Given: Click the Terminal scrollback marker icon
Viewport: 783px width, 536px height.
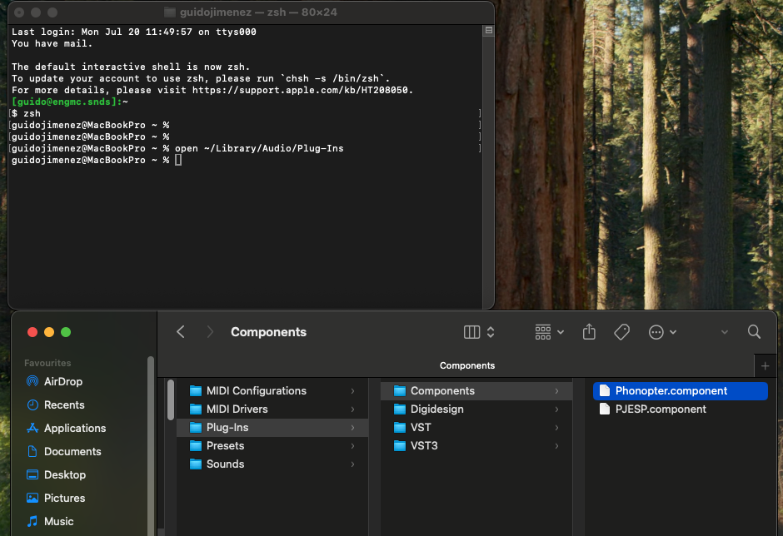Looking at the screenshot, I should click(489, 31).
